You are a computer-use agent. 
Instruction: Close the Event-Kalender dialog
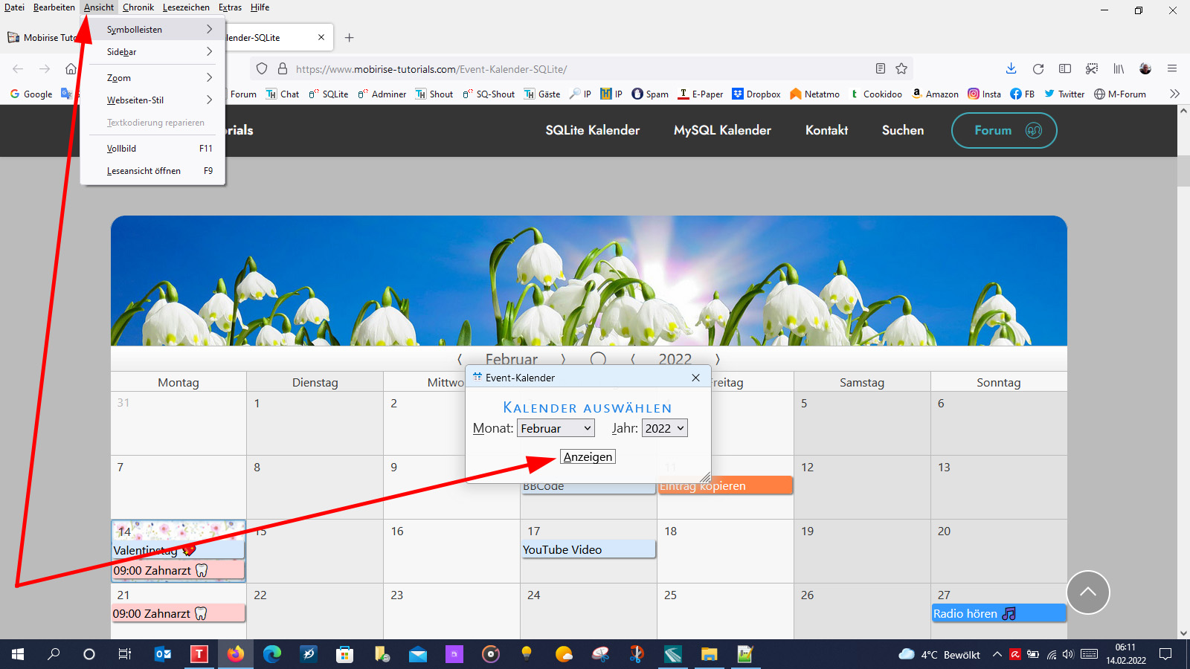[695, 378]
